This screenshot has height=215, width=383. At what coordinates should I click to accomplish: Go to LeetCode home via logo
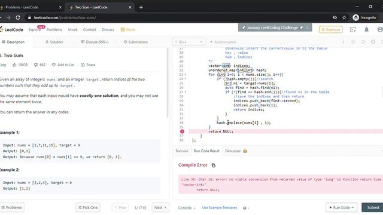11,30
